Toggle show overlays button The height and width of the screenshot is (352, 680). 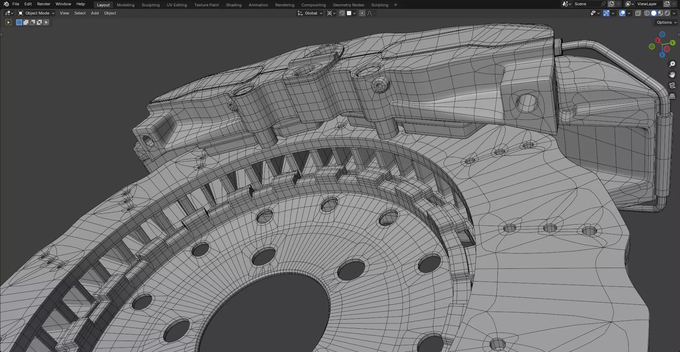(x=622, y=13)
